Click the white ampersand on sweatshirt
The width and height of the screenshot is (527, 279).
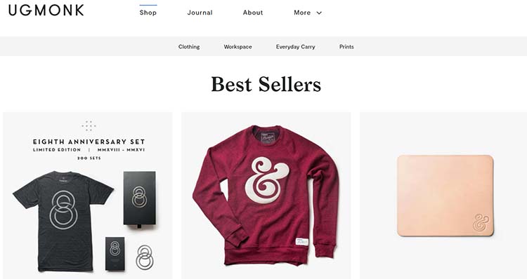click(266, 180)
